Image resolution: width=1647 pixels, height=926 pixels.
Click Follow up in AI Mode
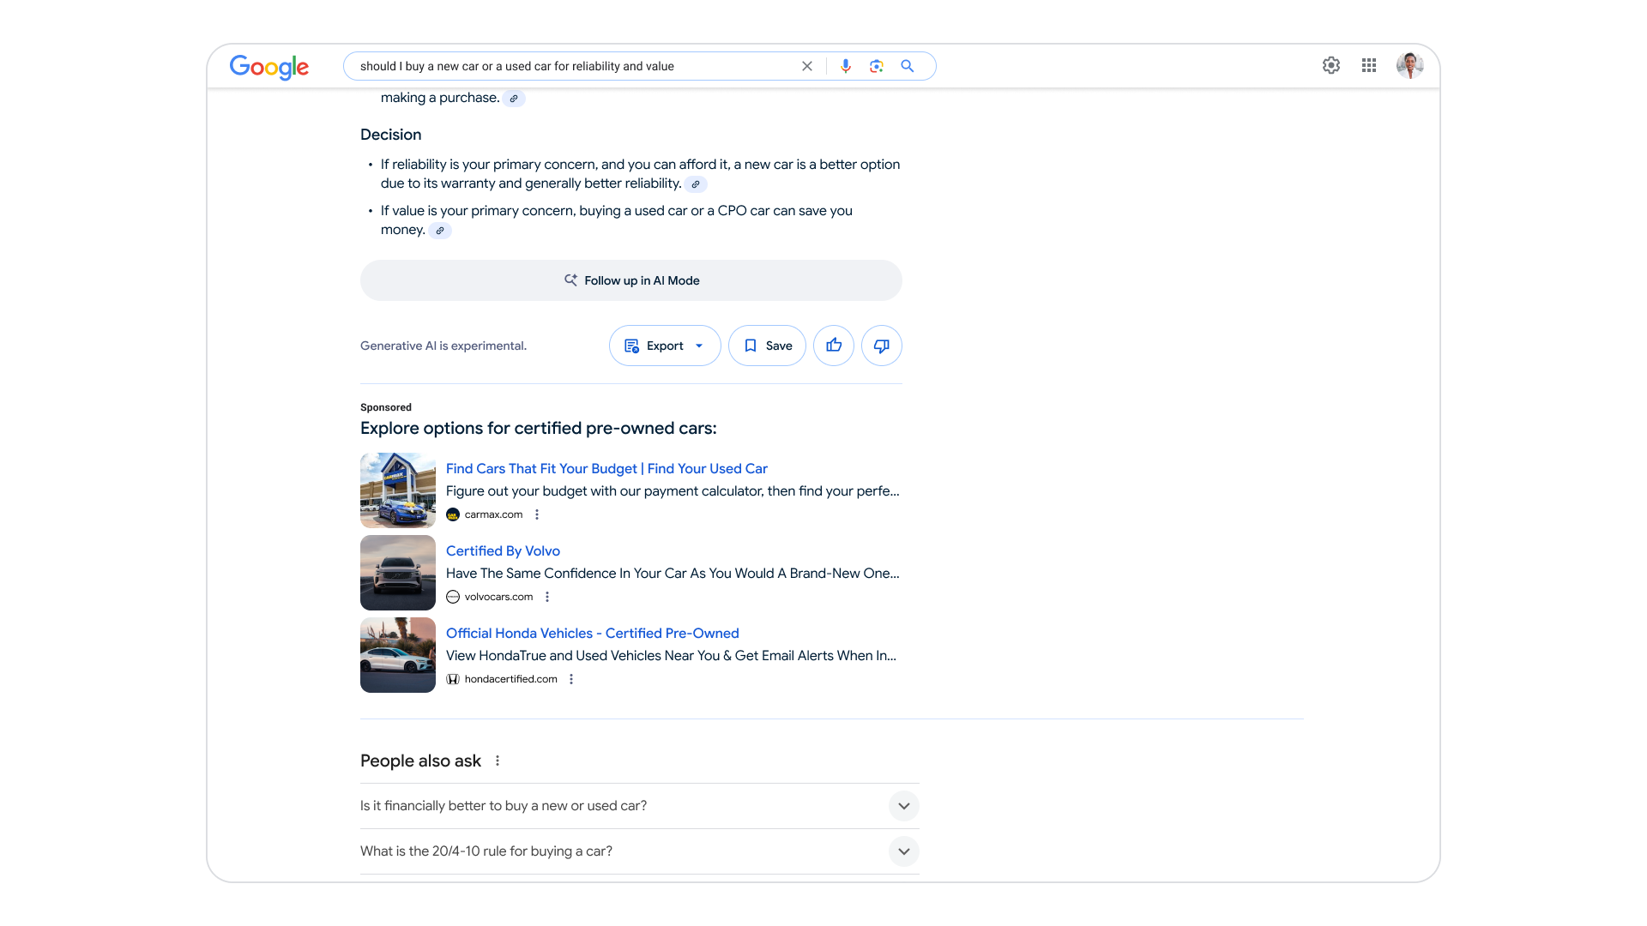630,280
